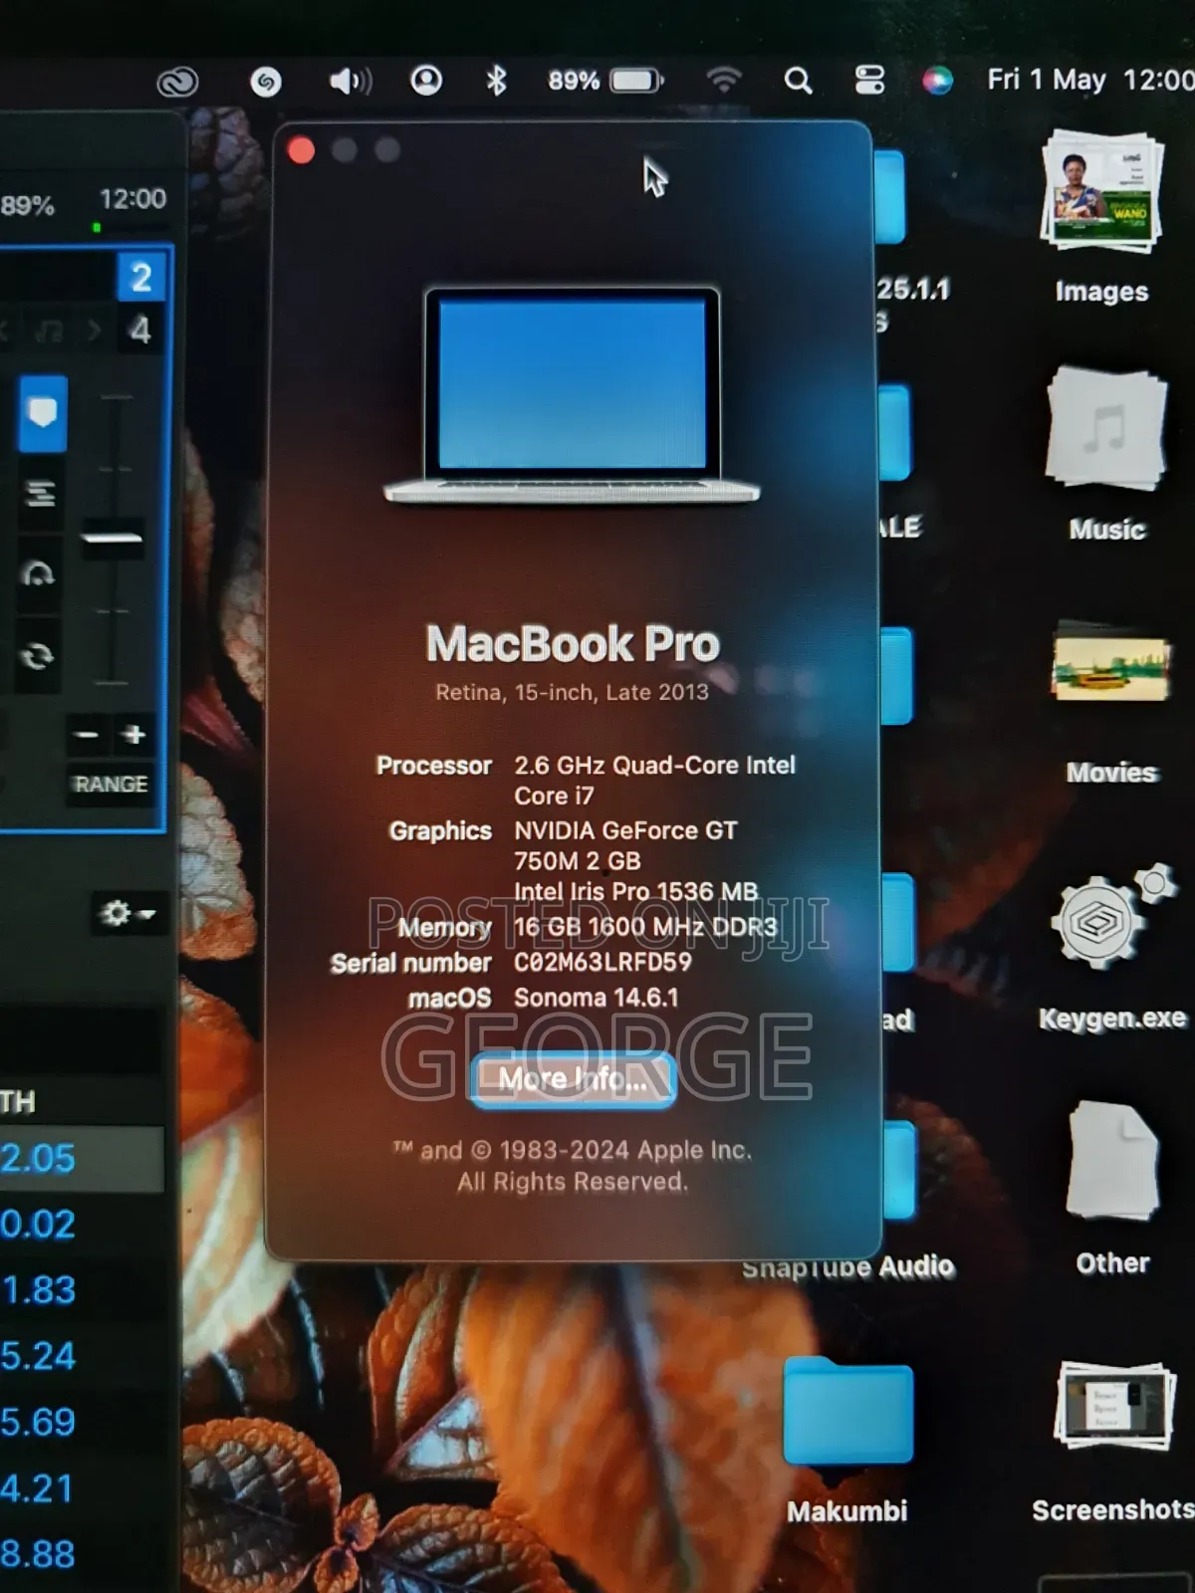Screen dimensions: 1195x1593
Task: Select the serial number C02M63LRFD59 text
Action: point(601,963)
